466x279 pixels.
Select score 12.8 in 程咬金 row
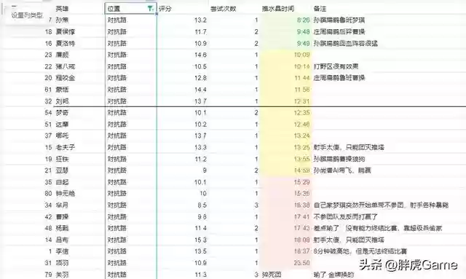(x=200, y=78)
